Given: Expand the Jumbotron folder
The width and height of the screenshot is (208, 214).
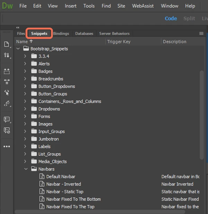Looking at the screenshot, I should [x=25, y=139].
